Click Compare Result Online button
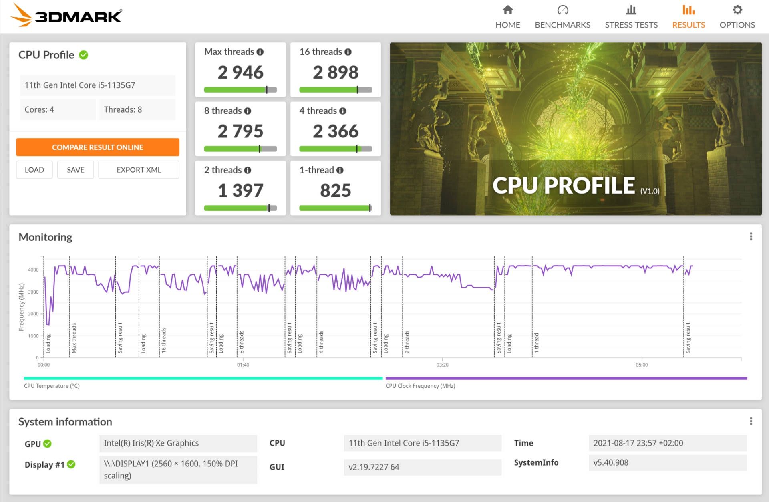This screenshot has width=769, height=502. point(98,147)
